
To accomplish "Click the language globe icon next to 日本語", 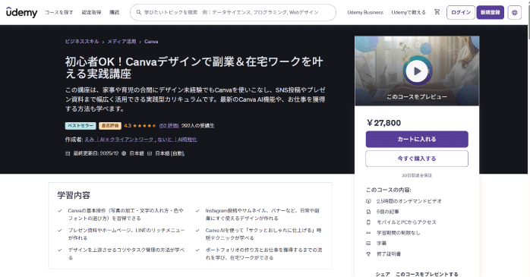I will click(124, 153).
